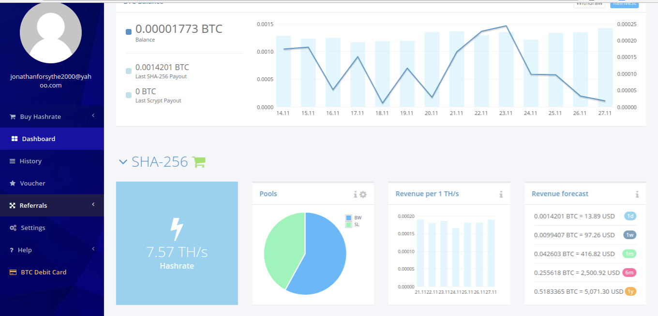Click the user profile avatar

50,32
